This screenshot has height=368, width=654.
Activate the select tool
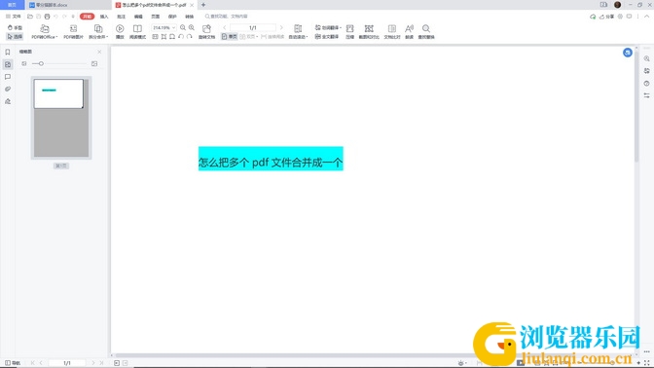[x=15, y=37]
